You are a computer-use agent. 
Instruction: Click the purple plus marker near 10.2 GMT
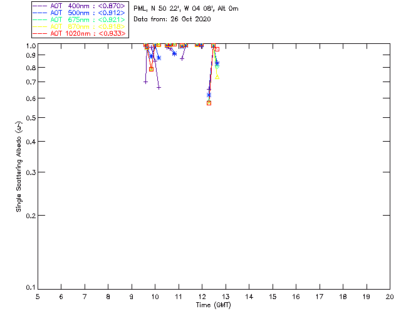tap(159, 87)
